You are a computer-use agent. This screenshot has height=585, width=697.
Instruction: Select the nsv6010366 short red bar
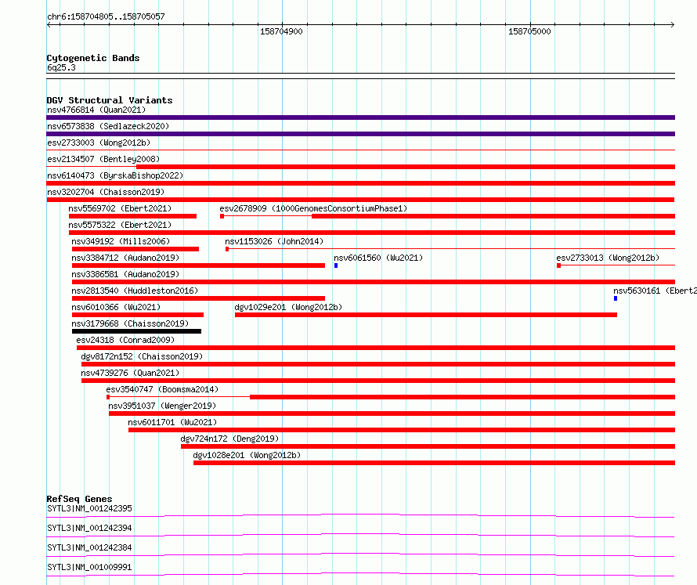coord(138,315)
